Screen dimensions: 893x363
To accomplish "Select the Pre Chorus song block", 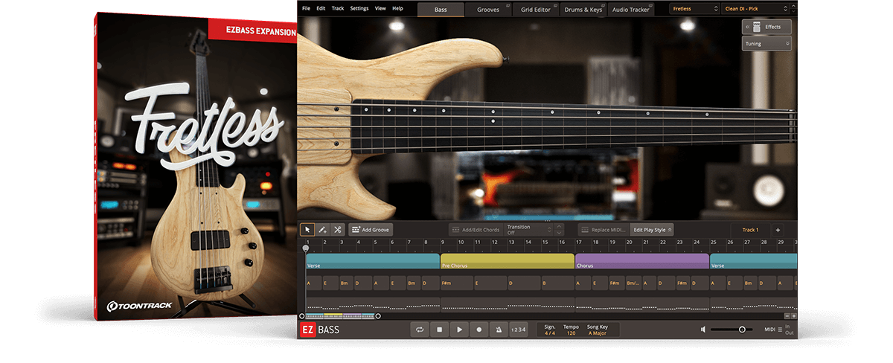I will click(507, 261).
